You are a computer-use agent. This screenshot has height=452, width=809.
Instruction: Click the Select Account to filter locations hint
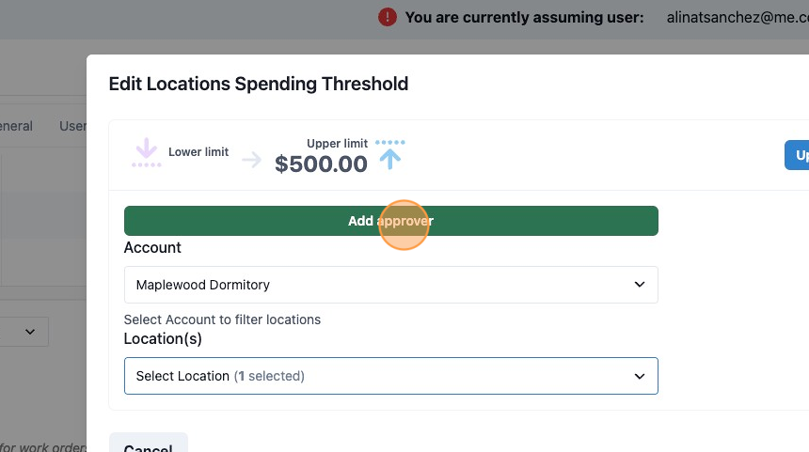(222, 320)
